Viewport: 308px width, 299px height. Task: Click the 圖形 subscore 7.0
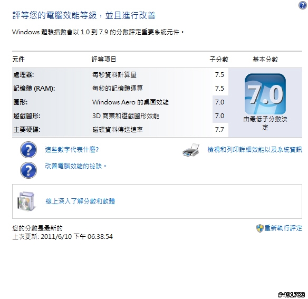pos(219,102)
